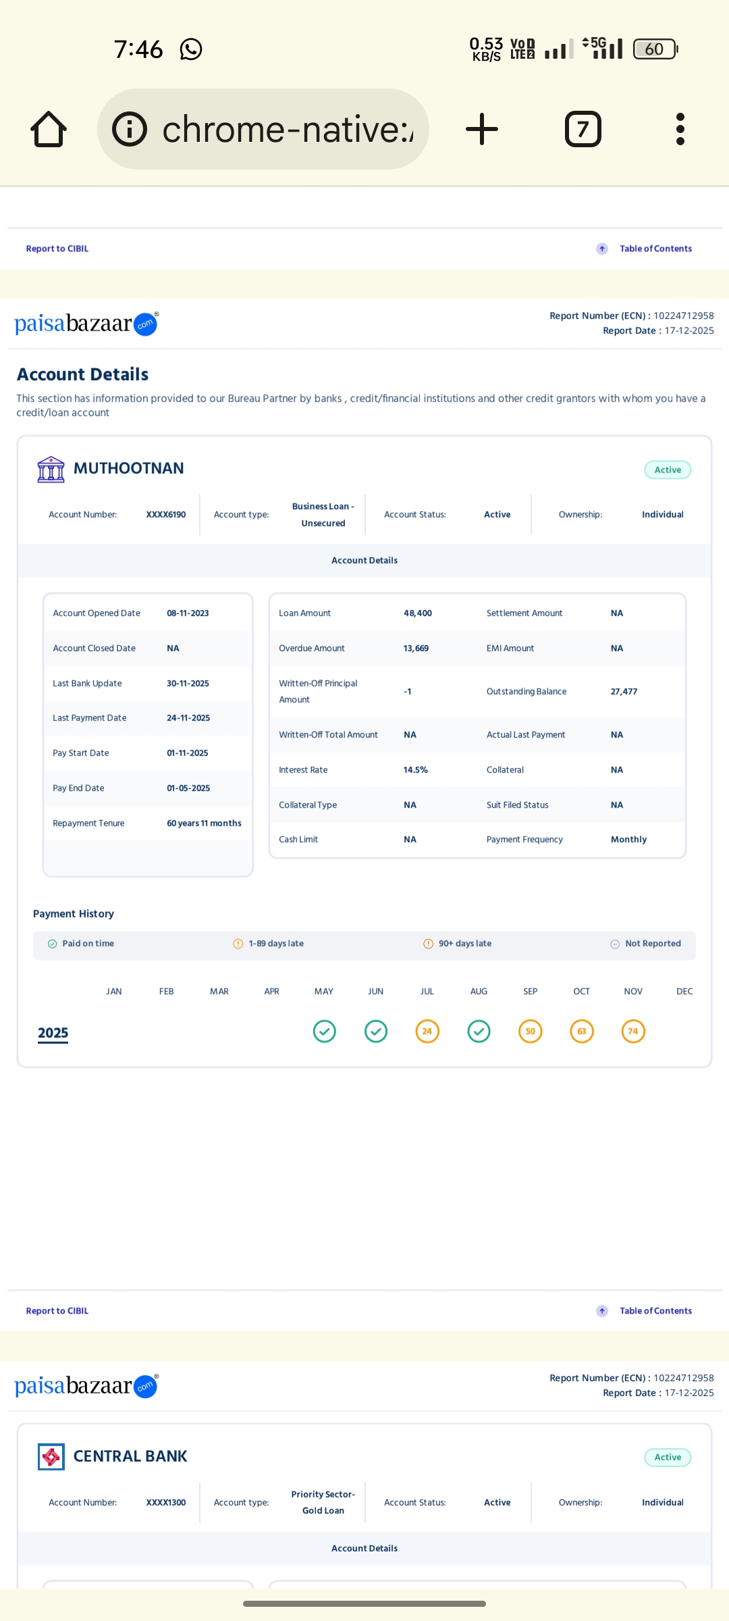Viewport: 729px width, 1621px height.
Task: Tap the new tab plus icon
Action: 482,129
